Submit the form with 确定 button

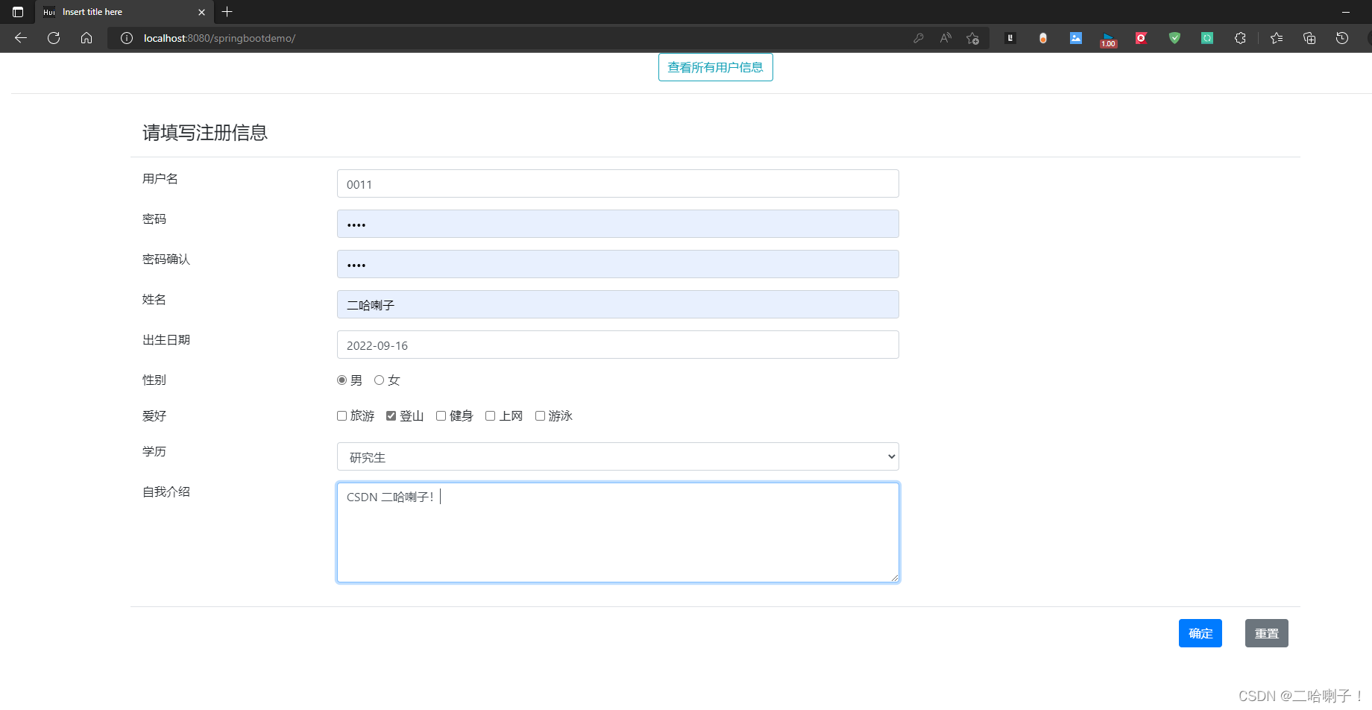(x=1200, y=633)
